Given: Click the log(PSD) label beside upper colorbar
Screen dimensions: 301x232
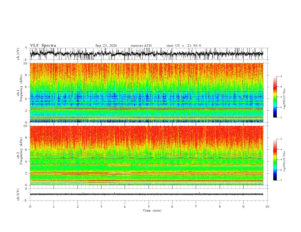Looking at the screenshot, I should point(284,99).
